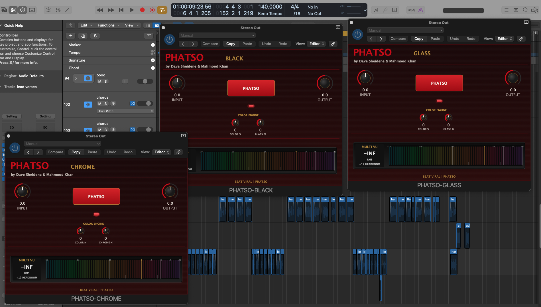Image resolution: width=541 pixels, height=307 pixels.
Task: Open the Note Pads icon
Action: click(516, 10)
